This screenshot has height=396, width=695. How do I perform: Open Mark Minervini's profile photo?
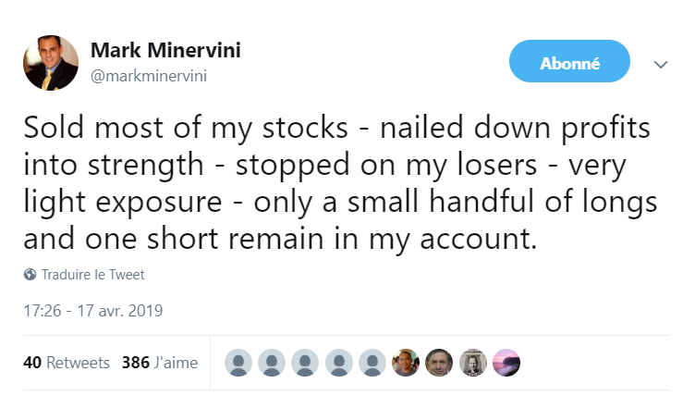[50, 63]
